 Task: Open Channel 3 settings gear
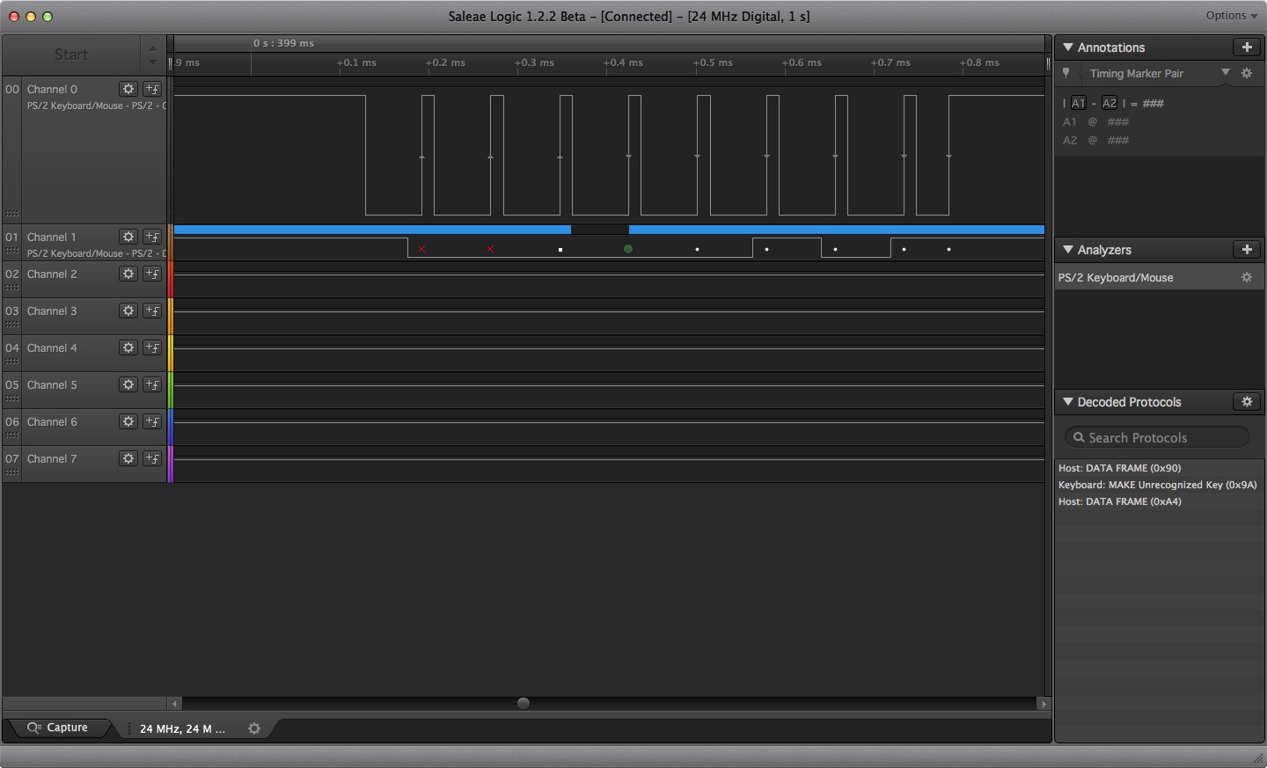(x=128, y=311)
